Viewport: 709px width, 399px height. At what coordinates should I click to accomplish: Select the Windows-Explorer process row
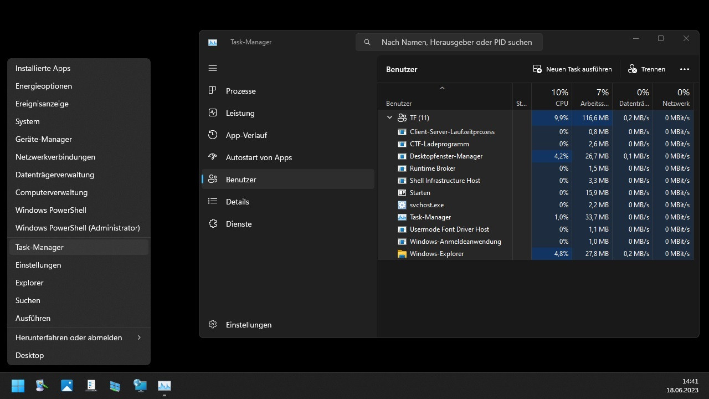436,254
